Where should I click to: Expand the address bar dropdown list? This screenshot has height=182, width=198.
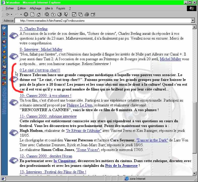click(x=193, y=20)
